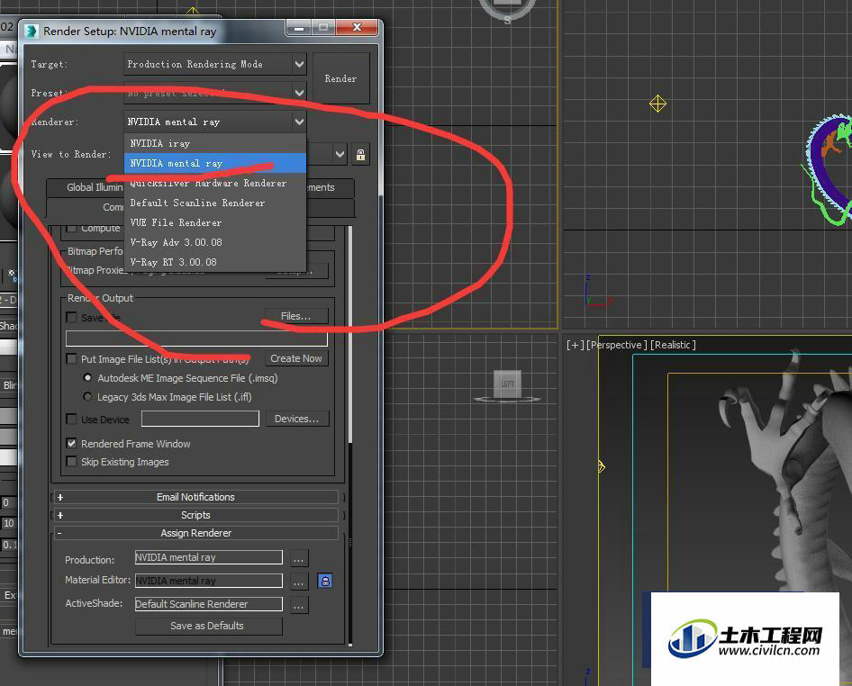This screenshot has height=686, width=852.
Task: Toggle the lock icon beside View to Render
Action: [360, 155]
